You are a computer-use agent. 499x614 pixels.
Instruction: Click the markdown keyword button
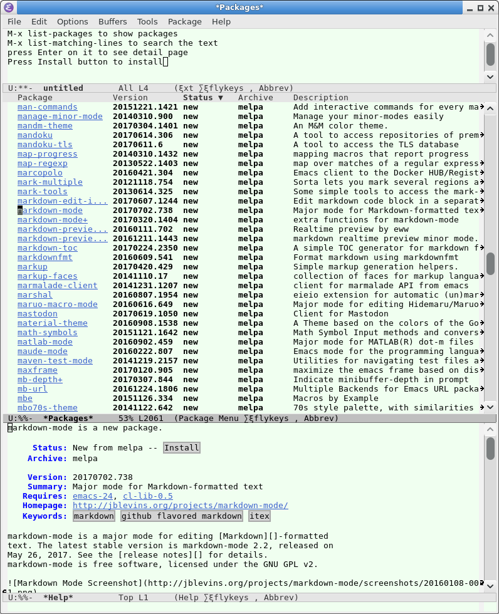[x=94, y=516]
